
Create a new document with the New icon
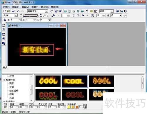coord(4,11)
